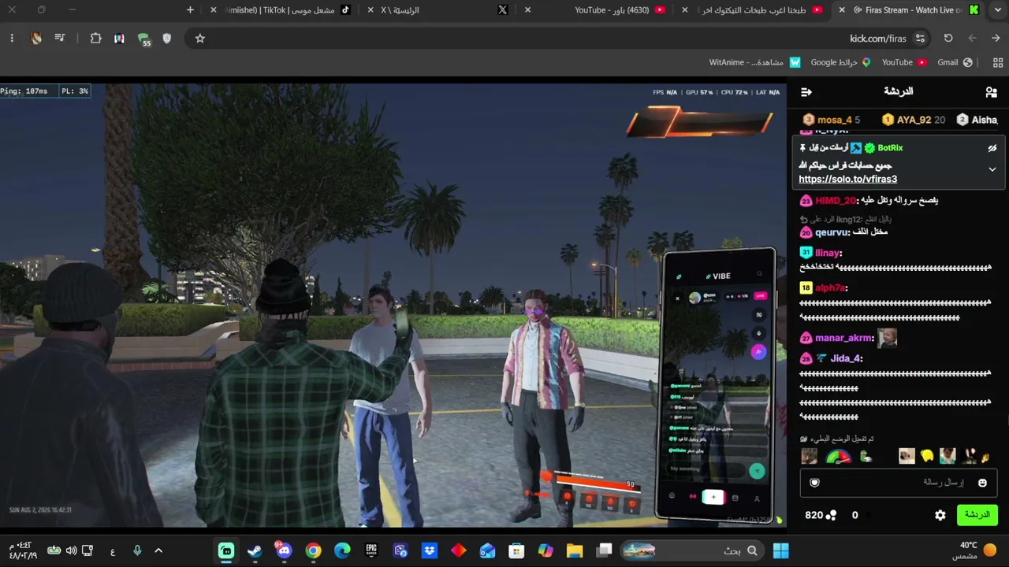Open the media control playlist icon

pos(59,39)
